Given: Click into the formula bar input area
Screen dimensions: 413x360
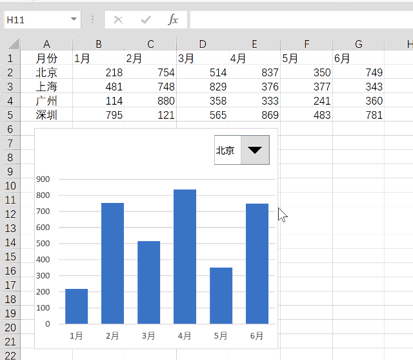Looking at the screenshot, I should pyautogui.click(x=301, y=20).
